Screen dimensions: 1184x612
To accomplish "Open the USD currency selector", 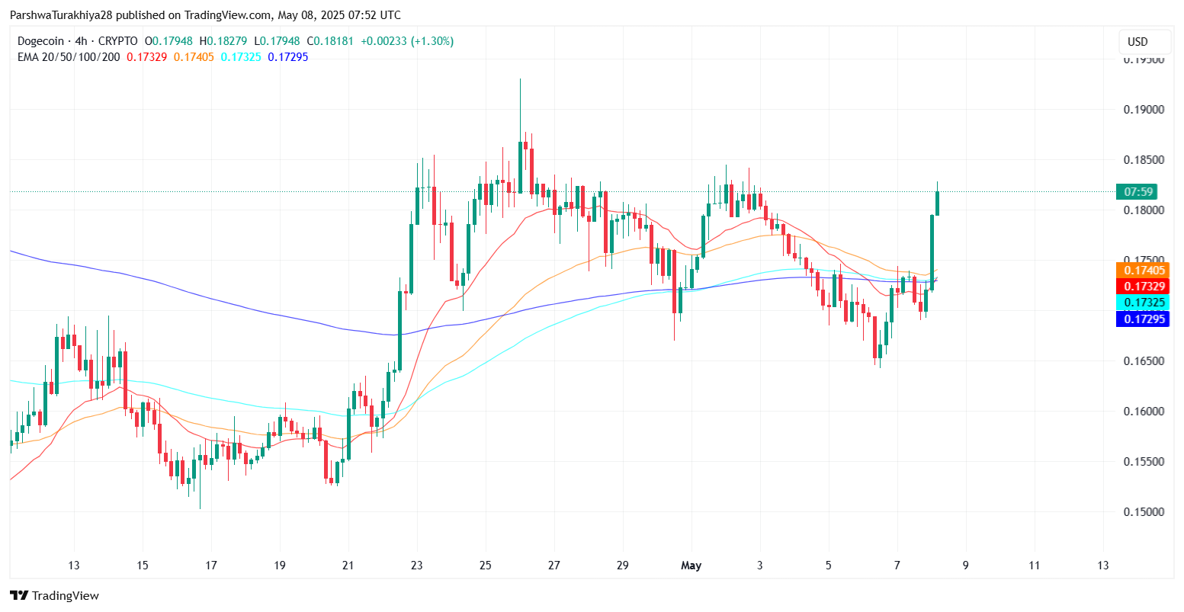I will (x=1137, y=42).
